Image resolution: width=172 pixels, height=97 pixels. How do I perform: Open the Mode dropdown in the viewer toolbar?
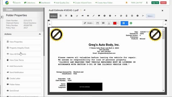point(88,23)
